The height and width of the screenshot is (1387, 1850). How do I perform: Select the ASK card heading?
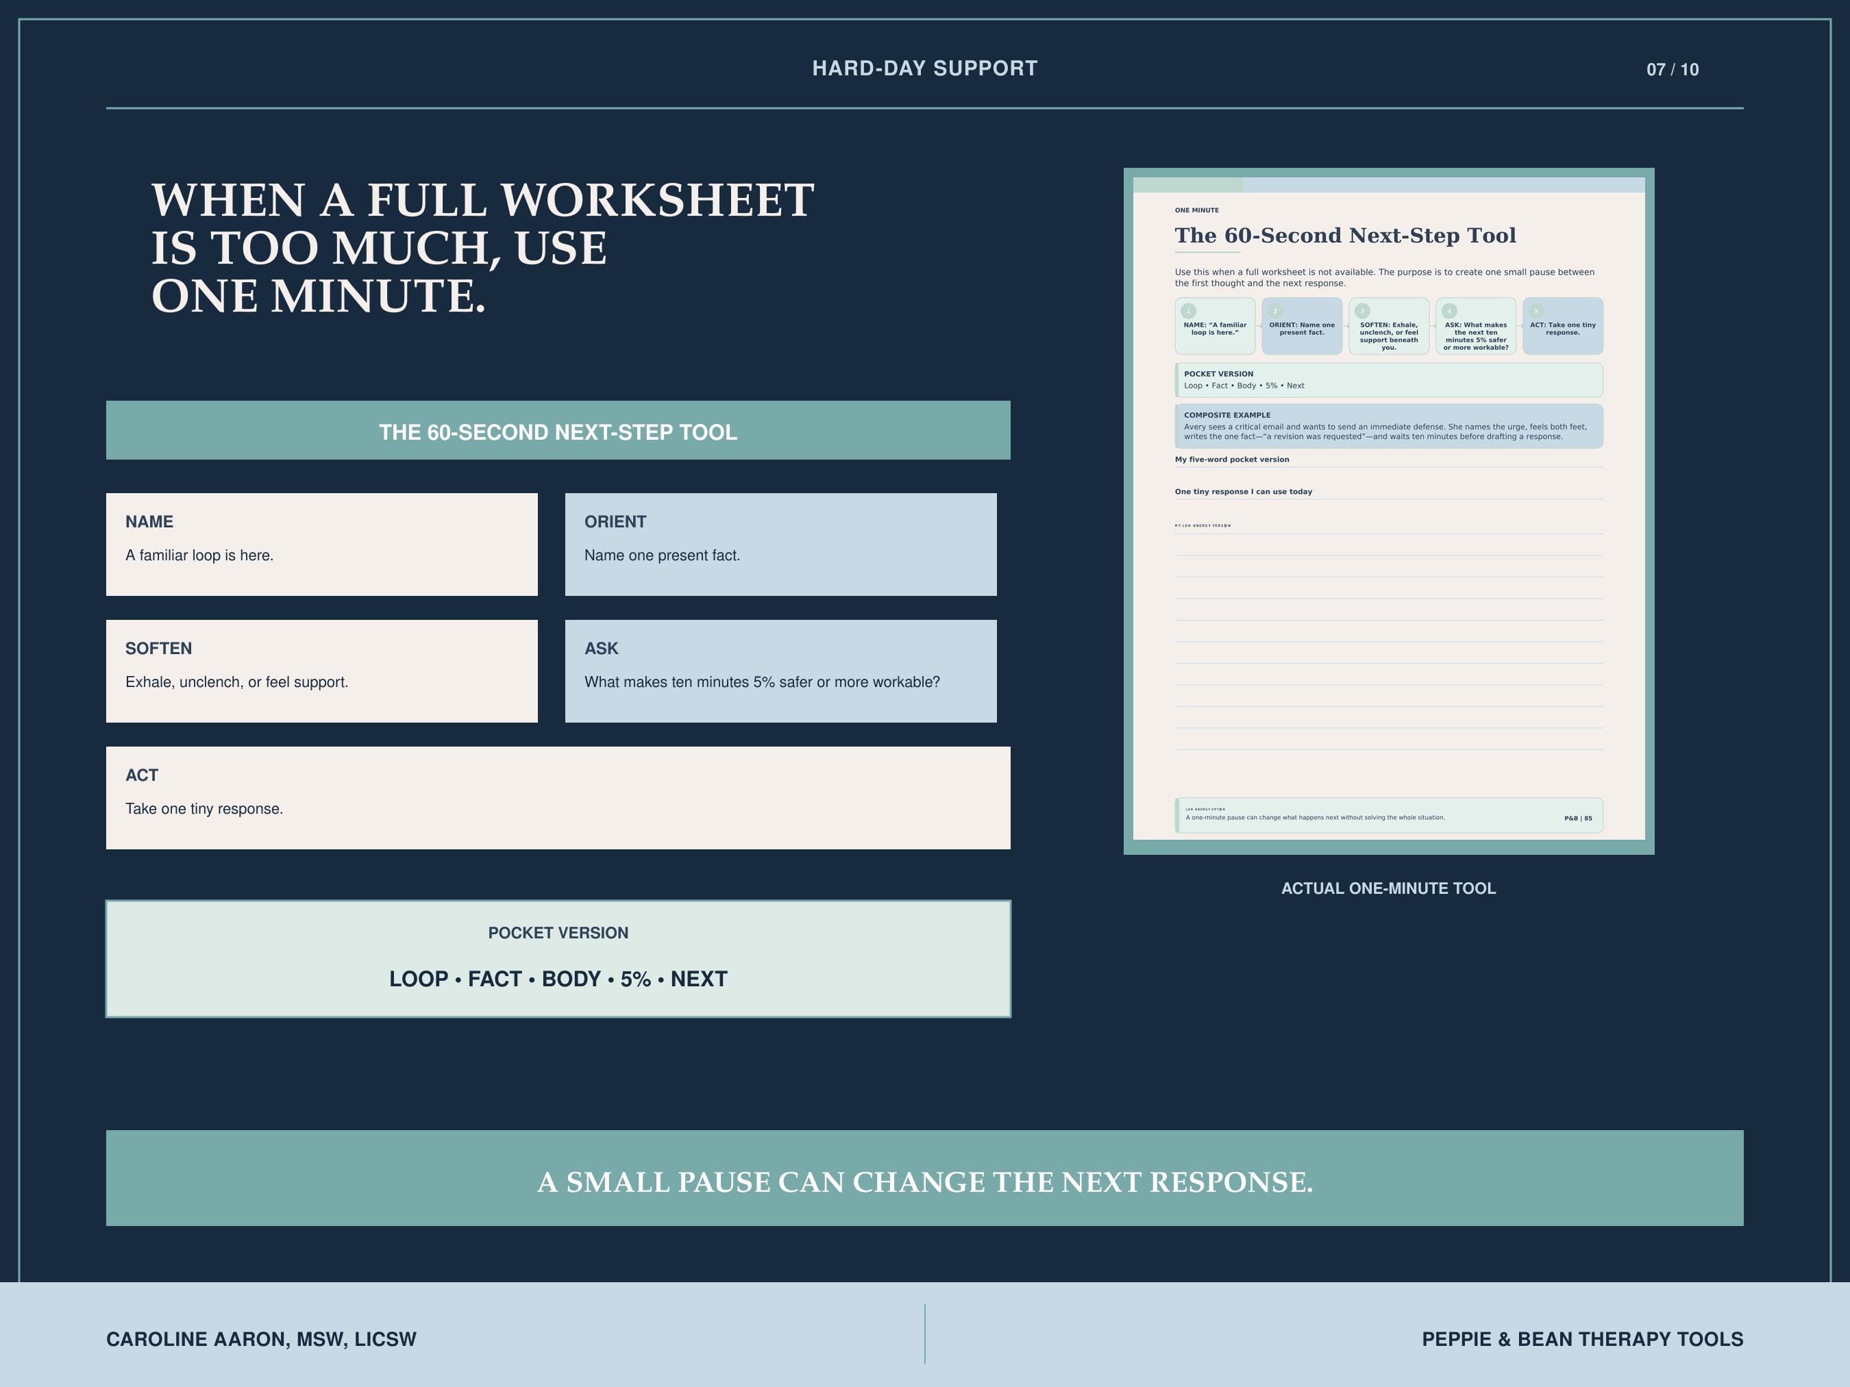coord(602,649)
